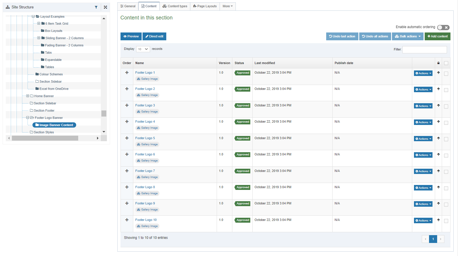Click the move handle for Footer Logo 1
Screen dimensions: 458x256
click(127, 72)
